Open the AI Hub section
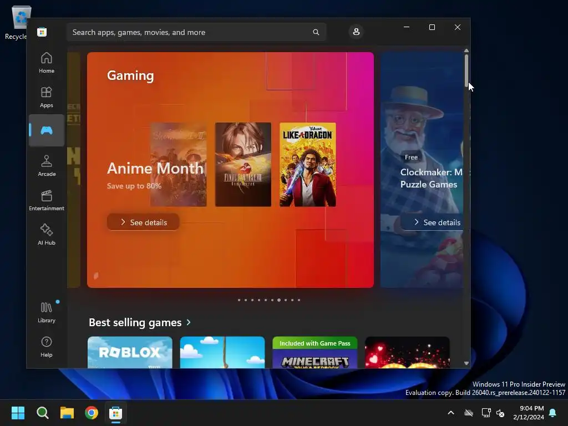 coord(47,235)
